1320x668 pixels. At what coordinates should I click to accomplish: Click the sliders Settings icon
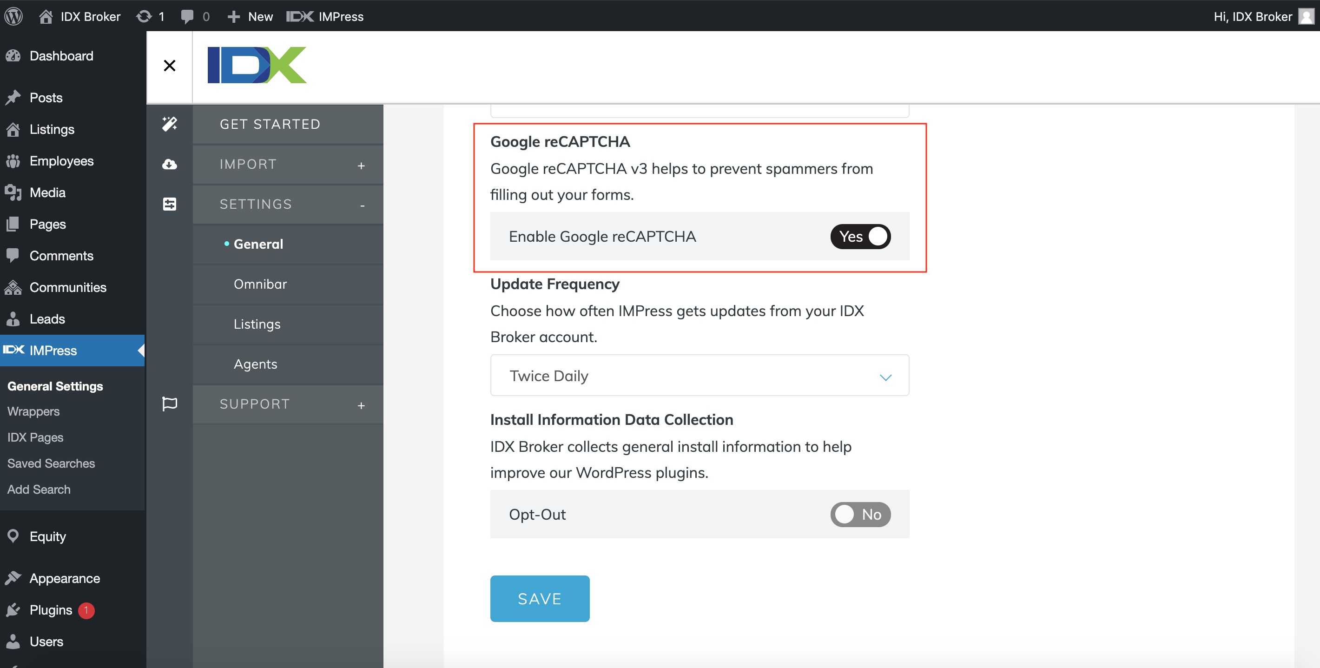point(170,204)
